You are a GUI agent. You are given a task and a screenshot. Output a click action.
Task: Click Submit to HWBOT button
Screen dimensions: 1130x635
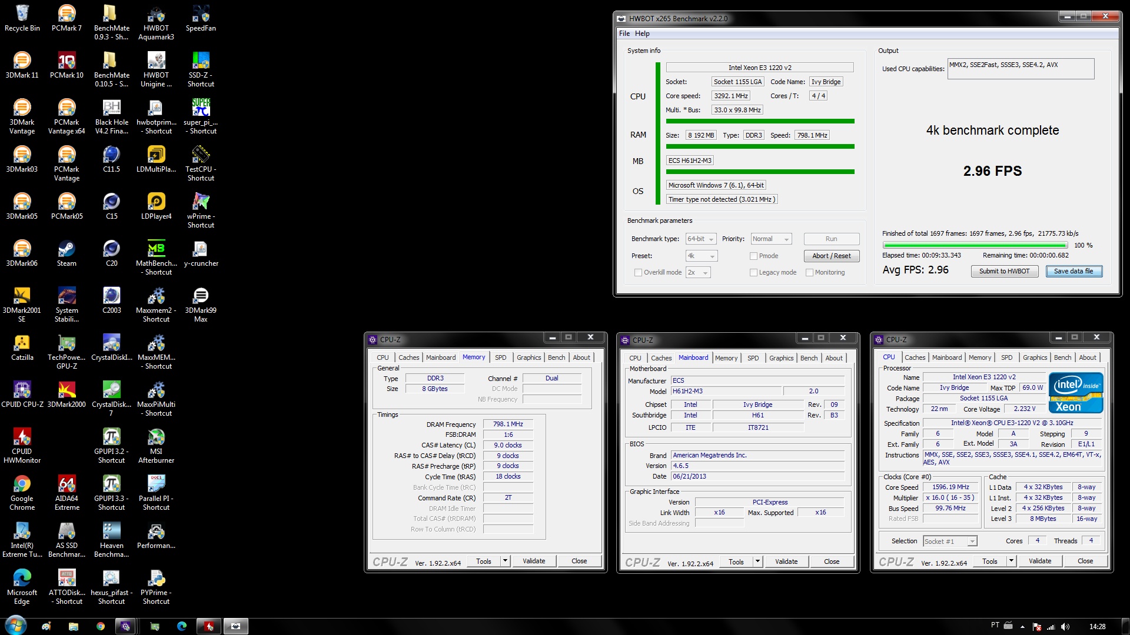pos(1004,271)
